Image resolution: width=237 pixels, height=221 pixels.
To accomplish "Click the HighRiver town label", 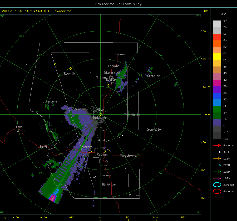I will (109, 184).
